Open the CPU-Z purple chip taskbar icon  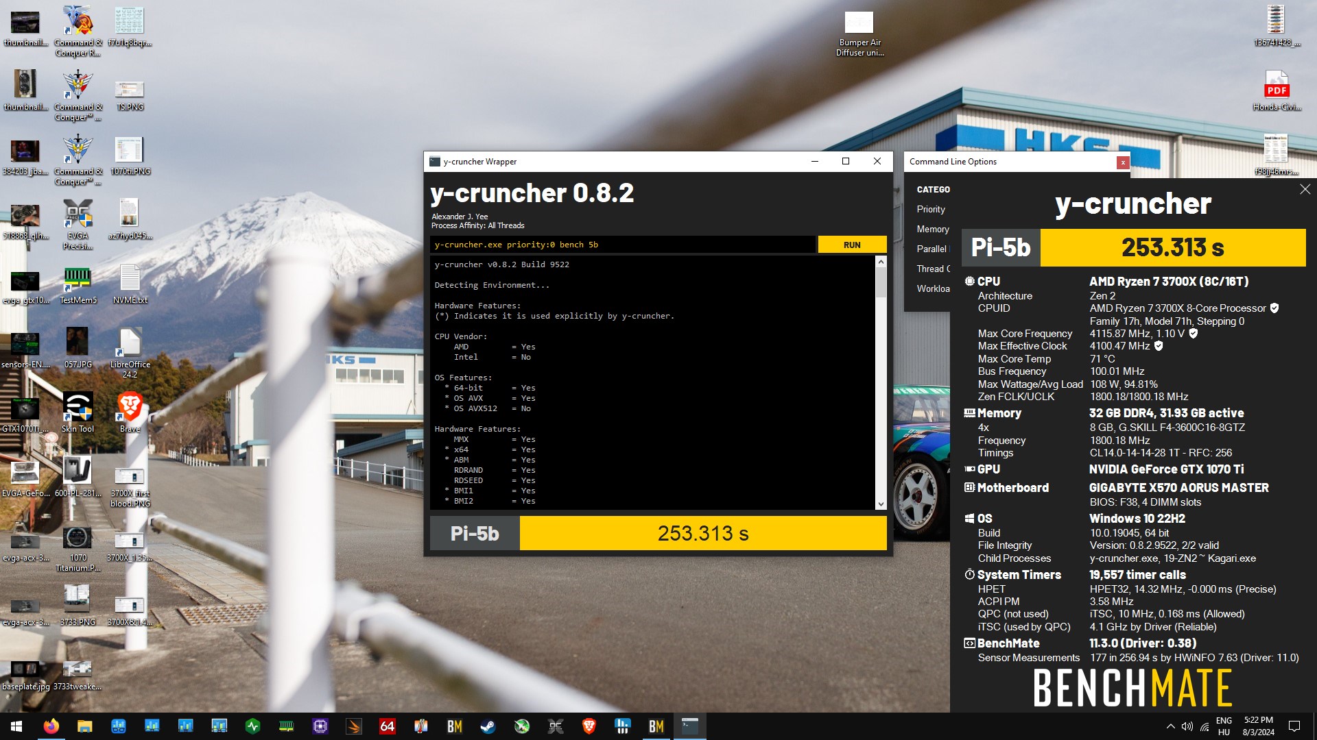[320, 726]
